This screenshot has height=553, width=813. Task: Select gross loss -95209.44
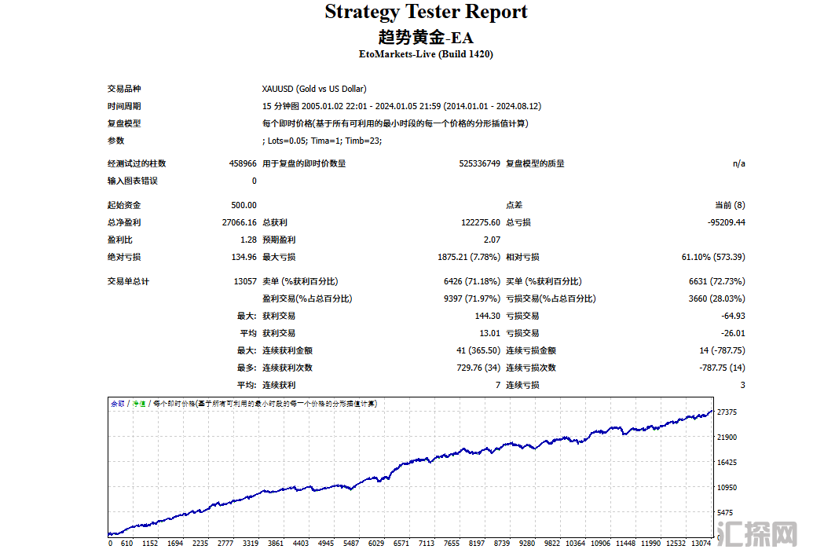727,222
